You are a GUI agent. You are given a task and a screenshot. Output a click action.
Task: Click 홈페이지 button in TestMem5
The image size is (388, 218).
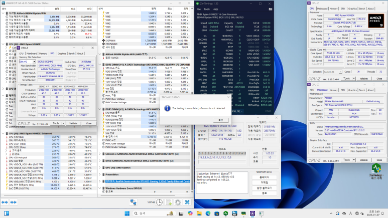pos(265,177)
